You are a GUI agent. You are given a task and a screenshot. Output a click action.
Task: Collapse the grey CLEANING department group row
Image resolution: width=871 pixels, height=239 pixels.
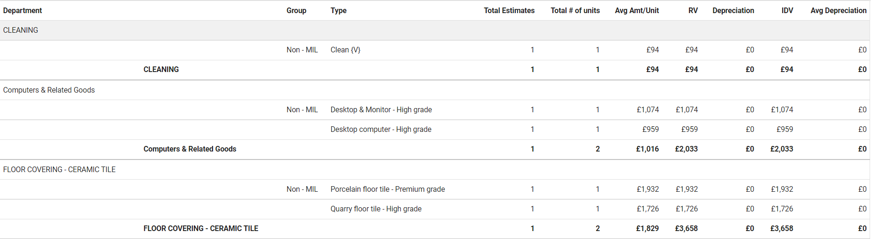pos(21,30)
